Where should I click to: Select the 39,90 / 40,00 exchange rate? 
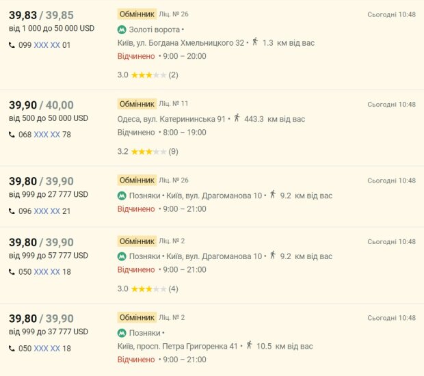pyautogui.click(x=41, y=105)
